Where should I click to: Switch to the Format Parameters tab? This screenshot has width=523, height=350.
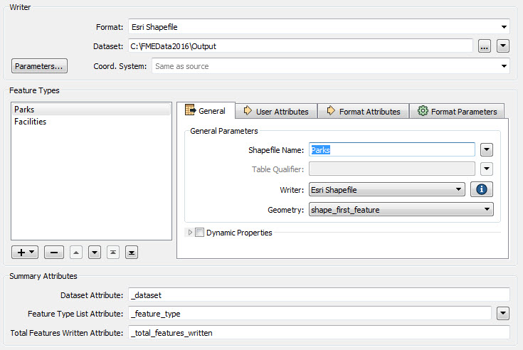coord(457,111)
